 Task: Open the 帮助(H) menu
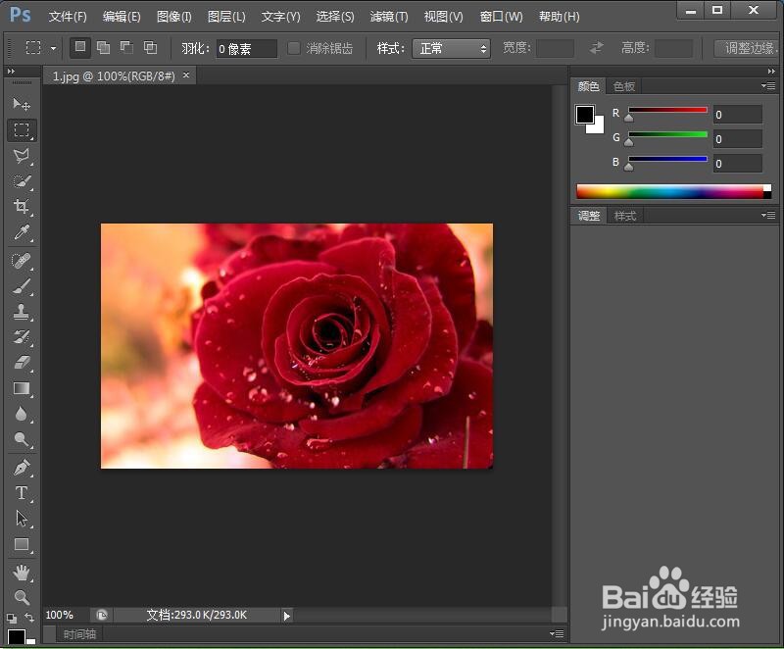559,17
